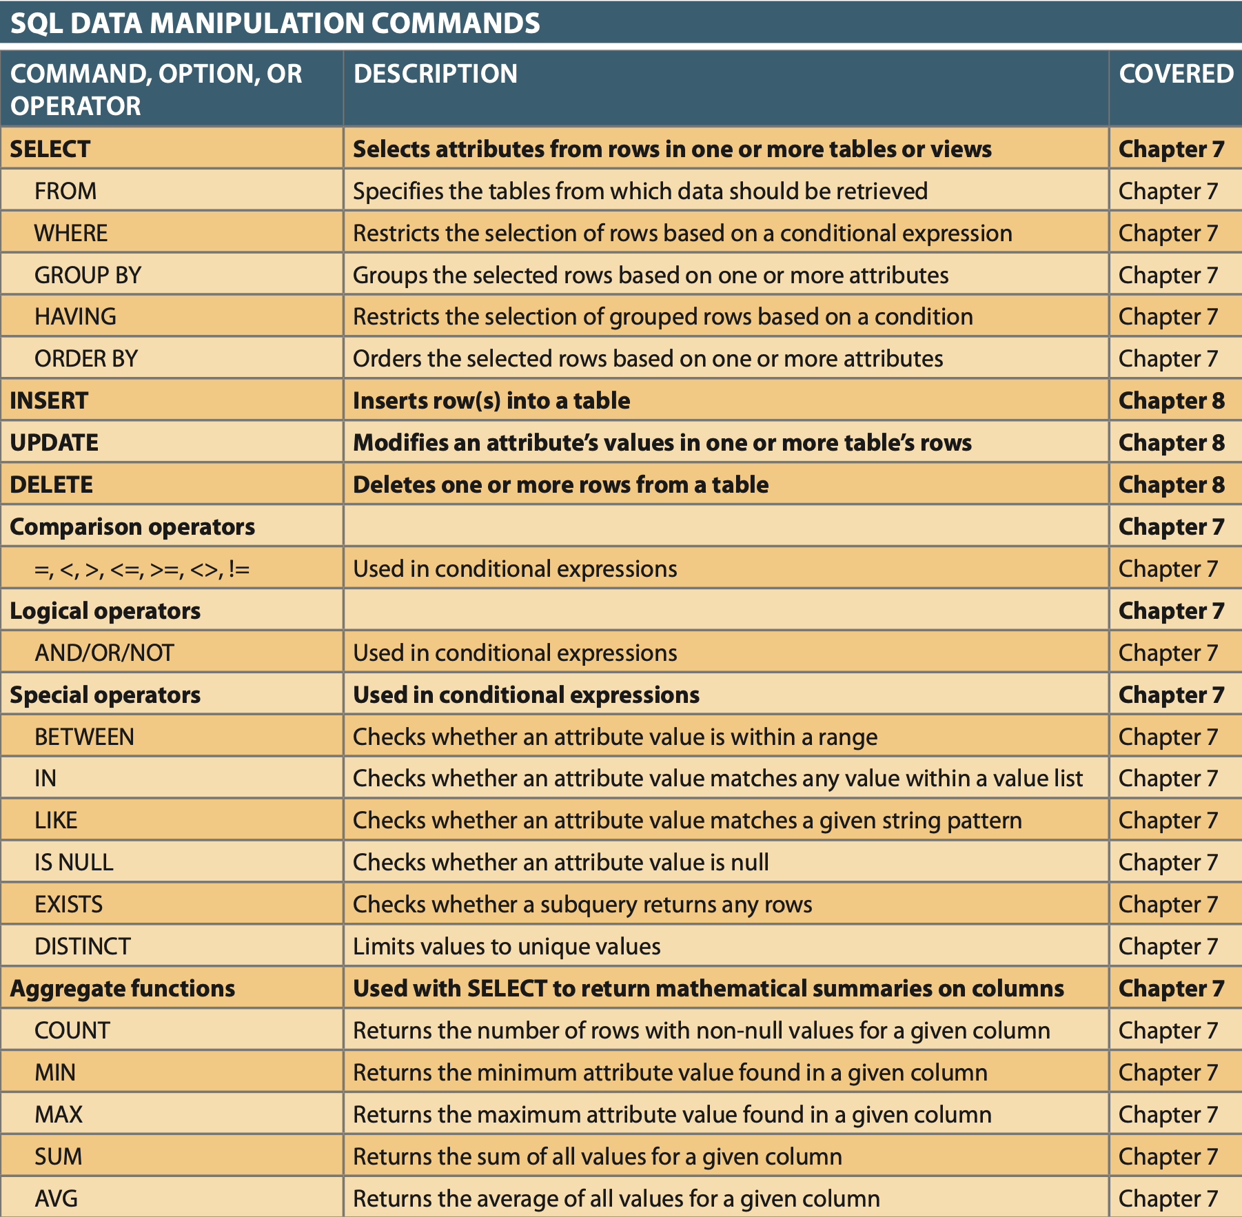Select the 'DELETE' command cell
The height and width of the screenshot is (1217, 1242).
tap(172, 484)
